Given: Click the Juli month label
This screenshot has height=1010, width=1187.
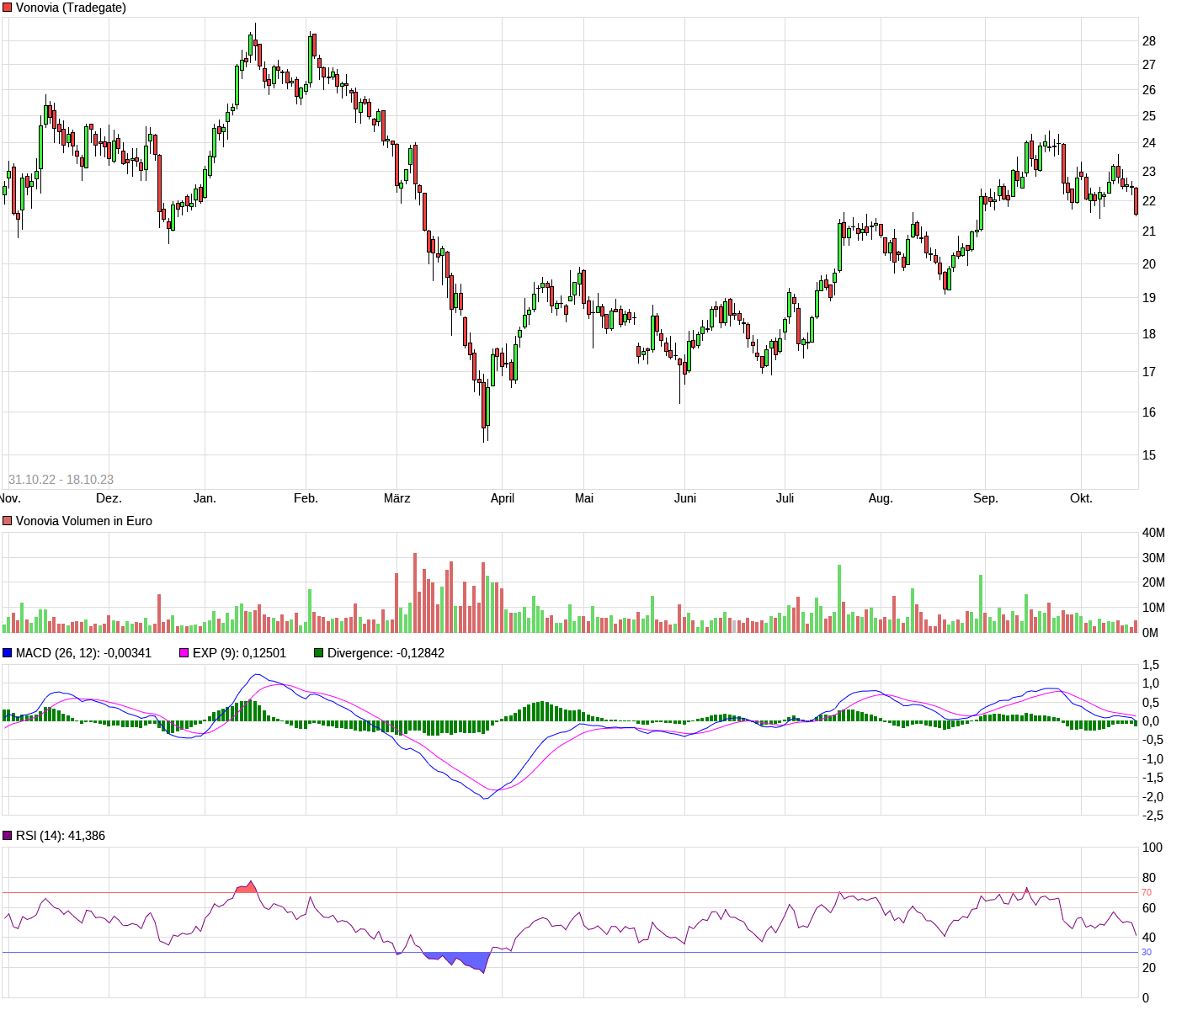Looking at the screenshot, I should [x=785, y=498].
